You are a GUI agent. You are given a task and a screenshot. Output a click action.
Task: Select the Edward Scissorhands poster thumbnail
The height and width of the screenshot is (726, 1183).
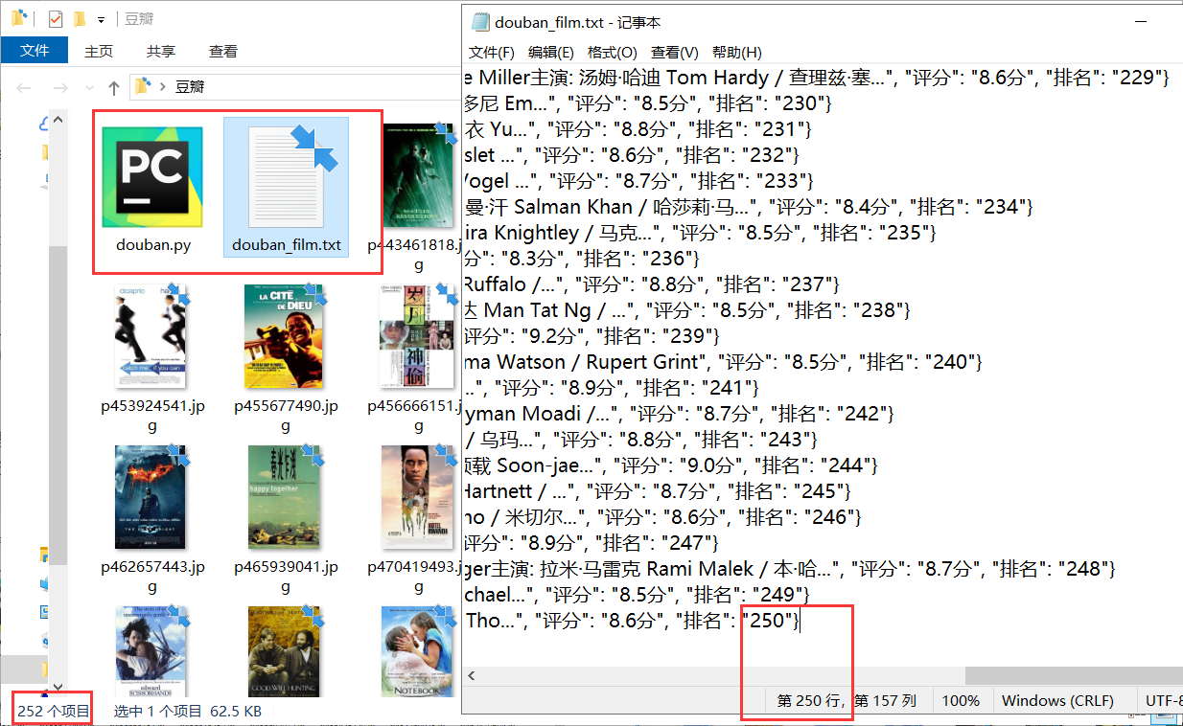[x=151, y=651]
